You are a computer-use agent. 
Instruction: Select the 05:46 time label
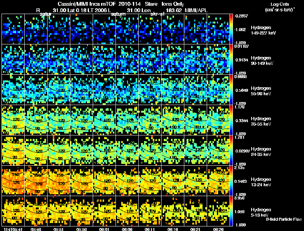(x=36, y=229)
